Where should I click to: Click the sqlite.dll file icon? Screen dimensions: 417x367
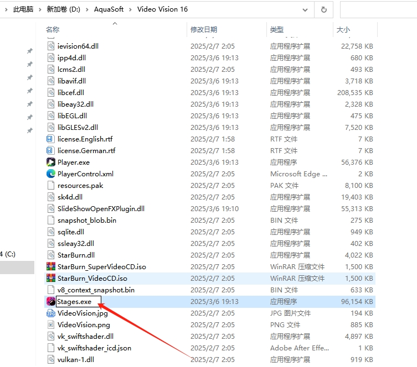[51, 232]
